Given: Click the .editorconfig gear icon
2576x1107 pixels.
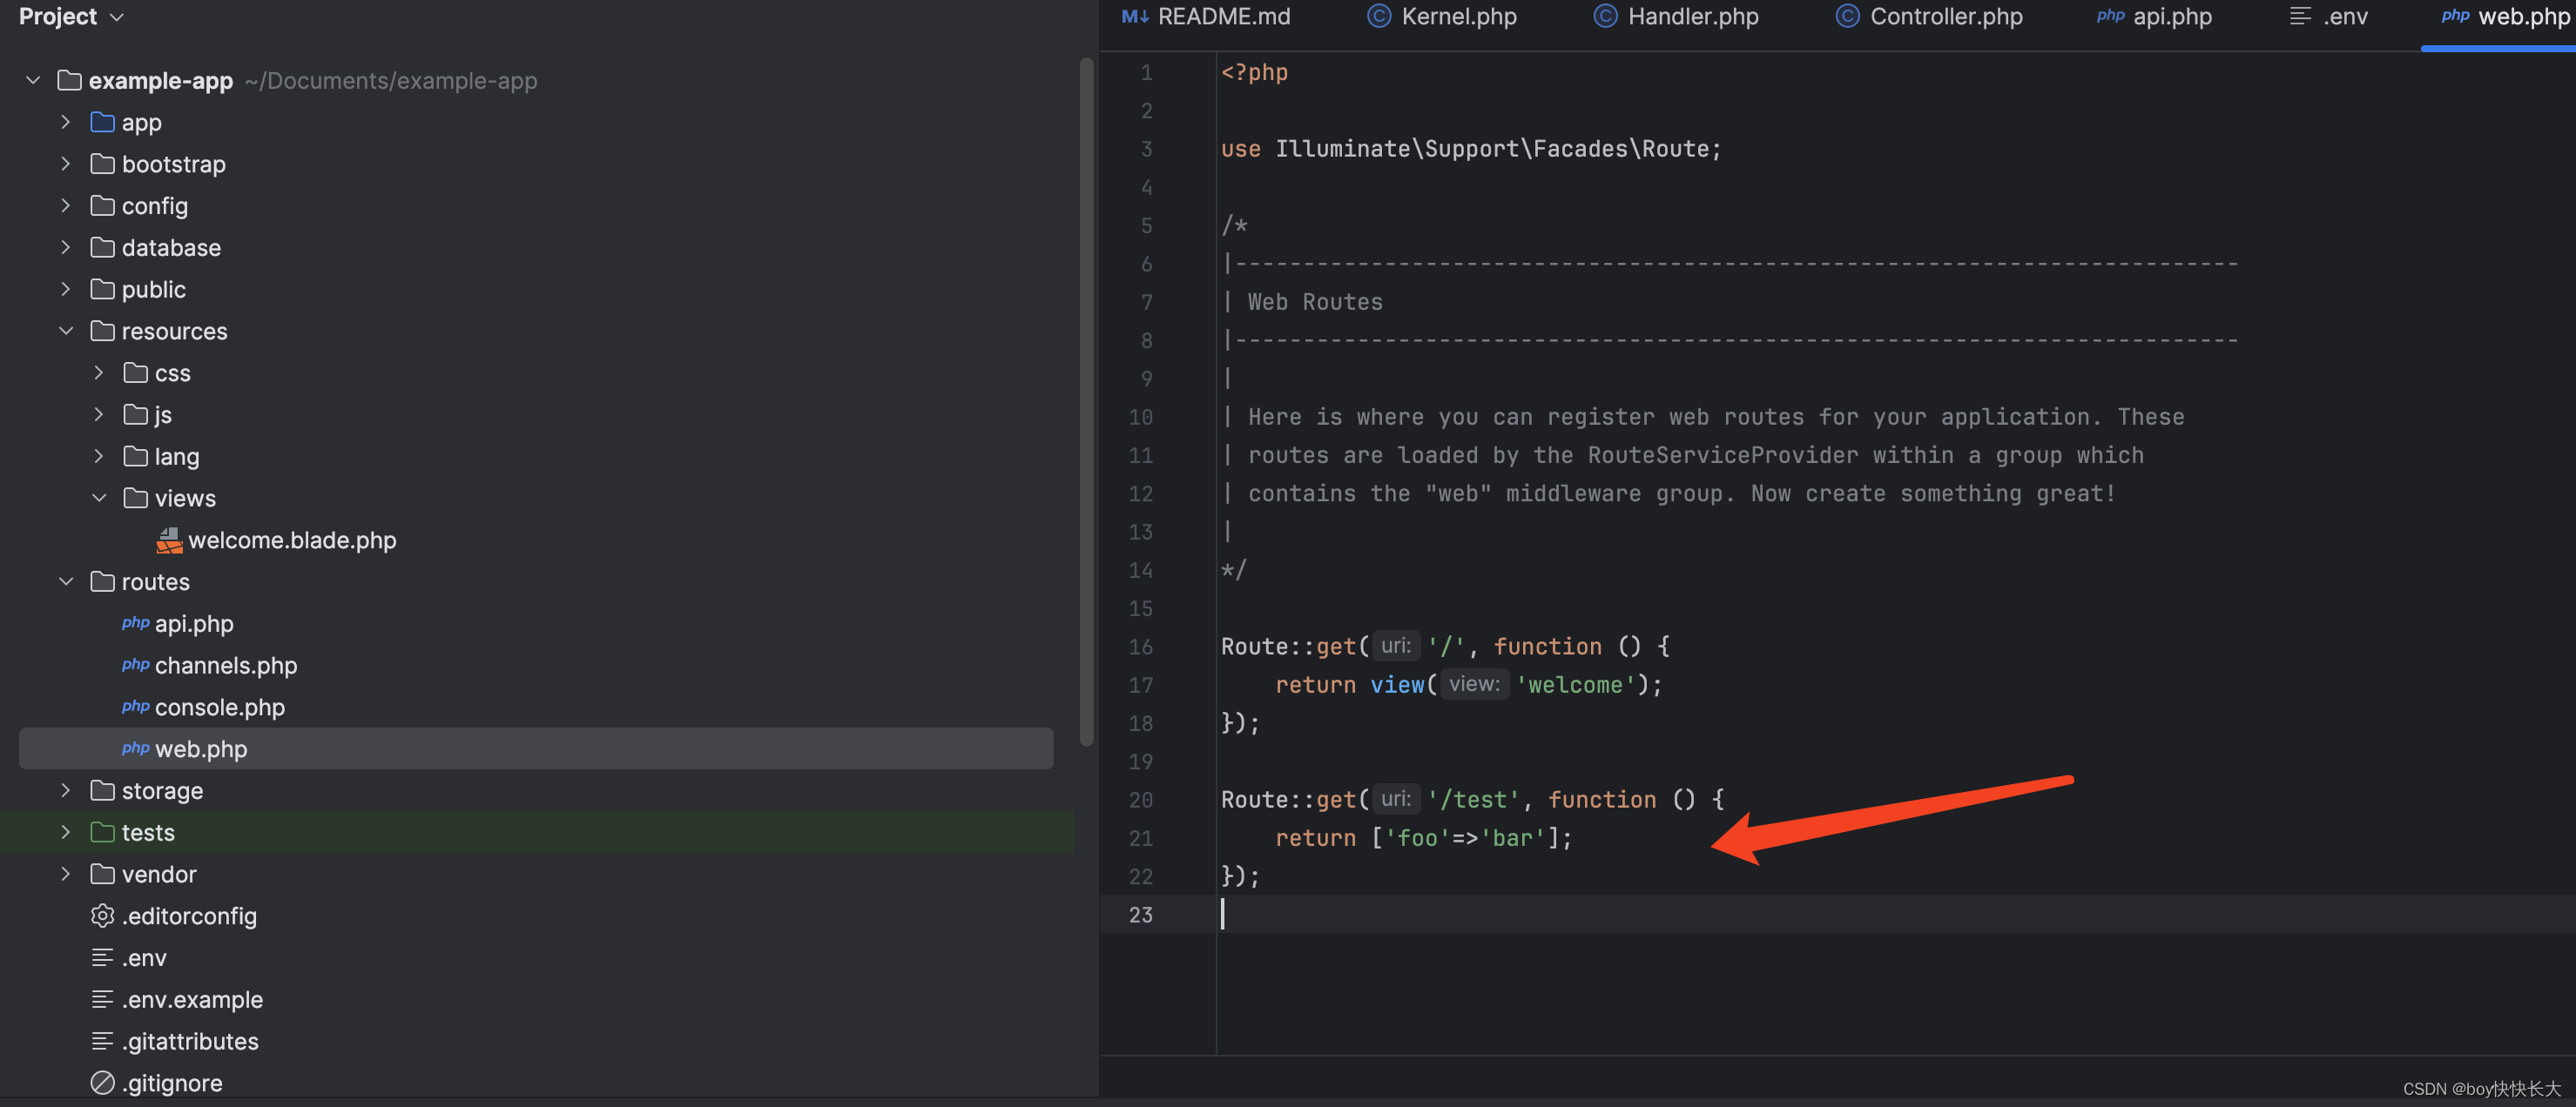Looking at the screenshot, I should tap(102, 916).
